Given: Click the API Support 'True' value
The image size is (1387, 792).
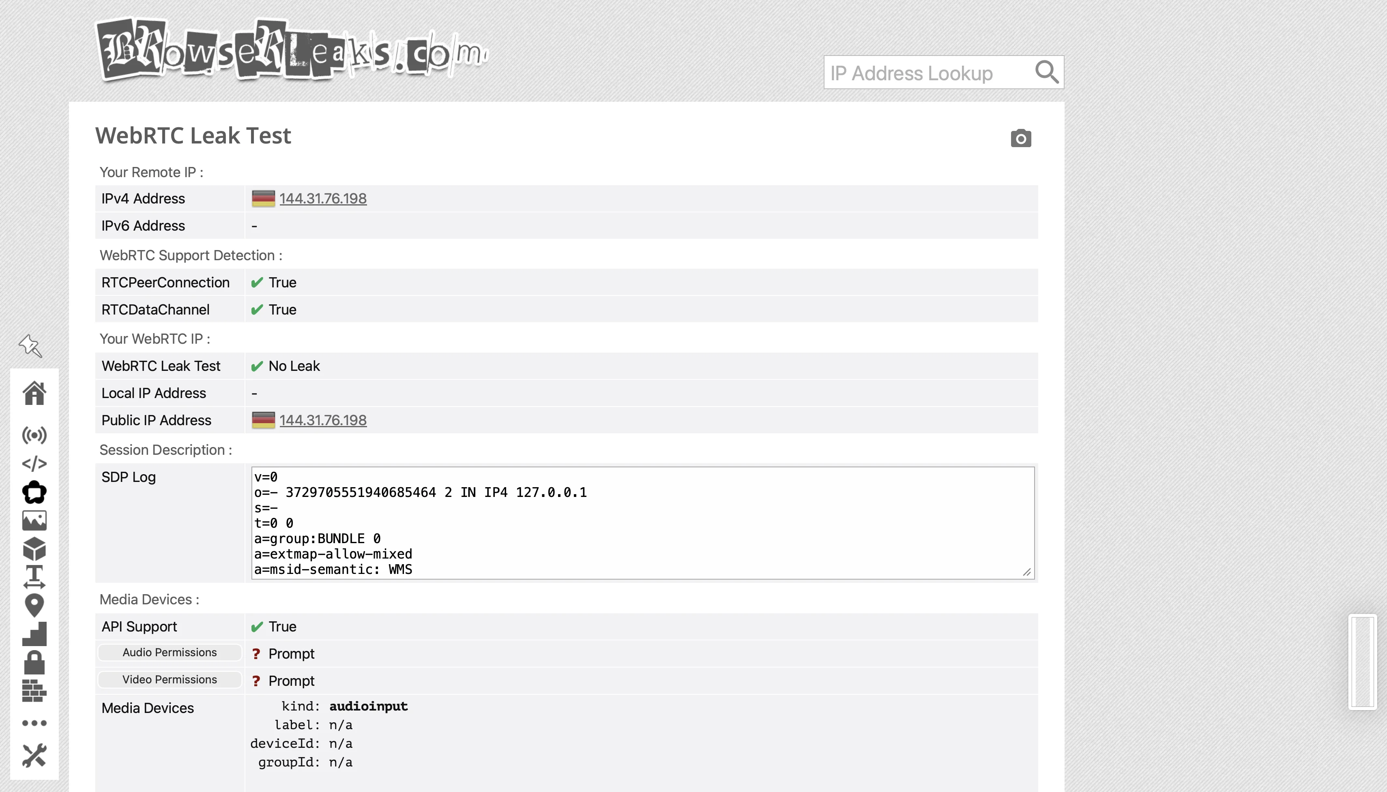Looking at the screenshot, I should coord(282,627).
